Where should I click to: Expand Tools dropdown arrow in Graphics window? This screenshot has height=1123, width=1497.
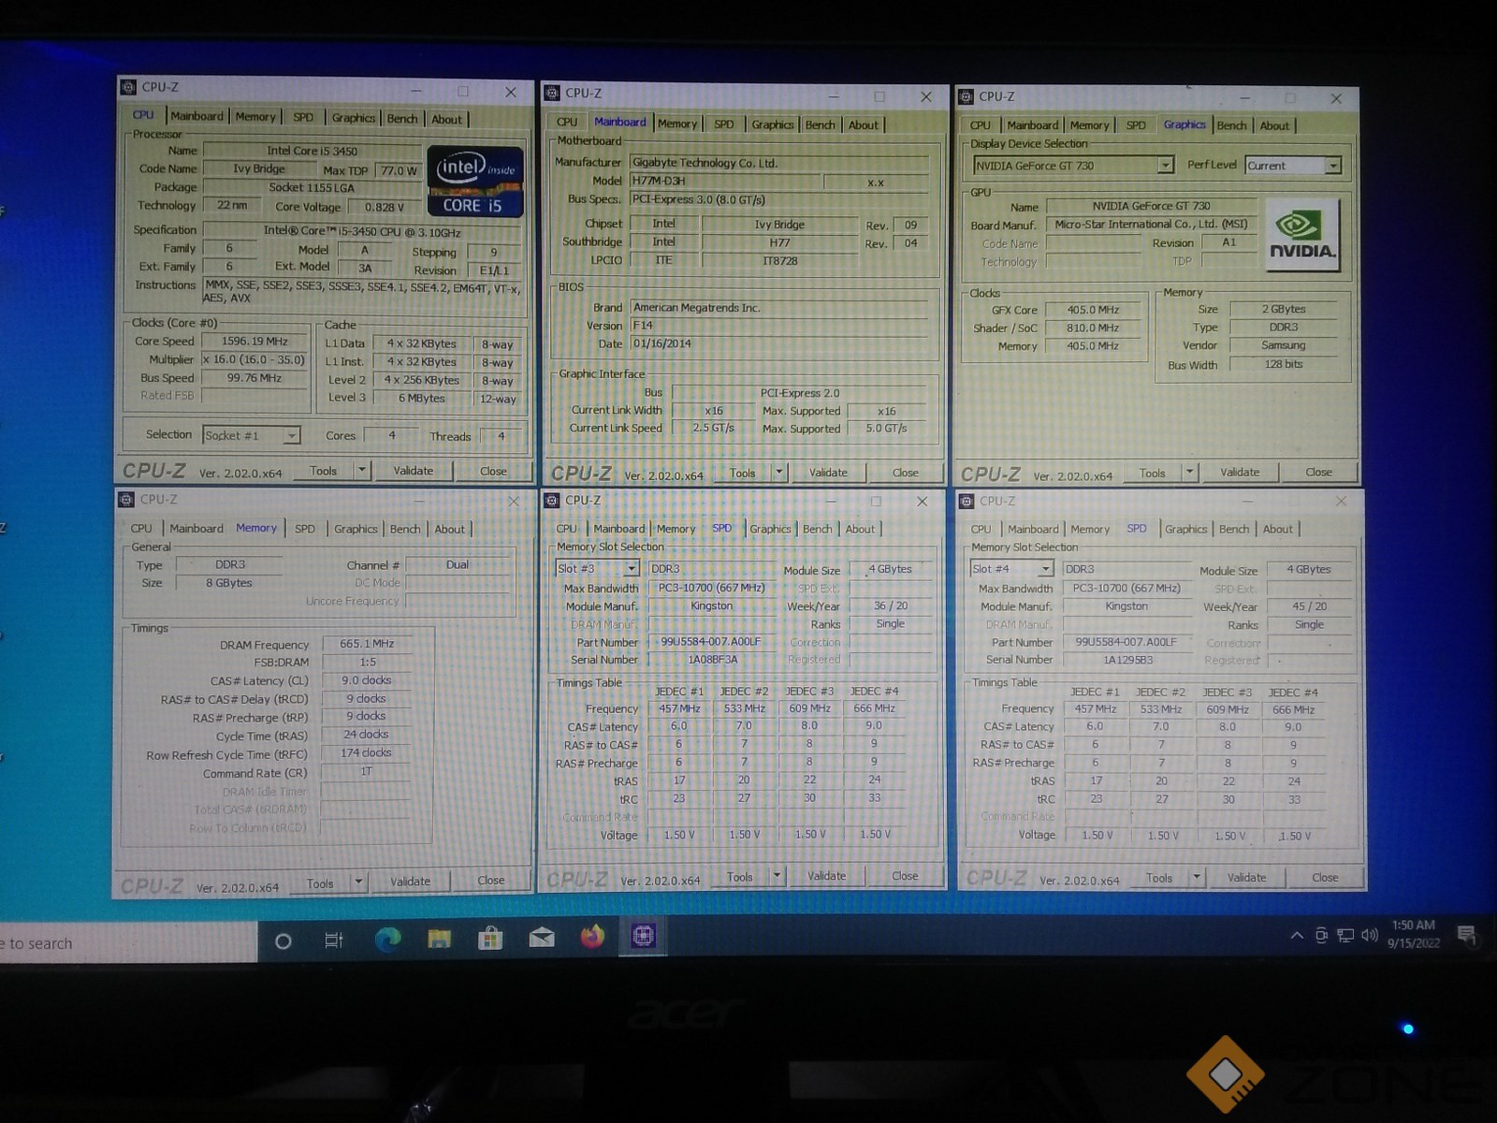click(1190, 473)
